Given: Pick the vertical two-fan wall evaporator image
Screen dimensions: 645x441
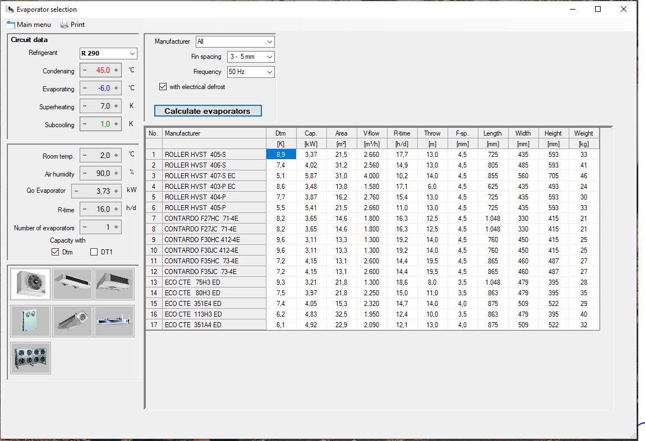Looking at the screenshot, I should tap(30, 321).
